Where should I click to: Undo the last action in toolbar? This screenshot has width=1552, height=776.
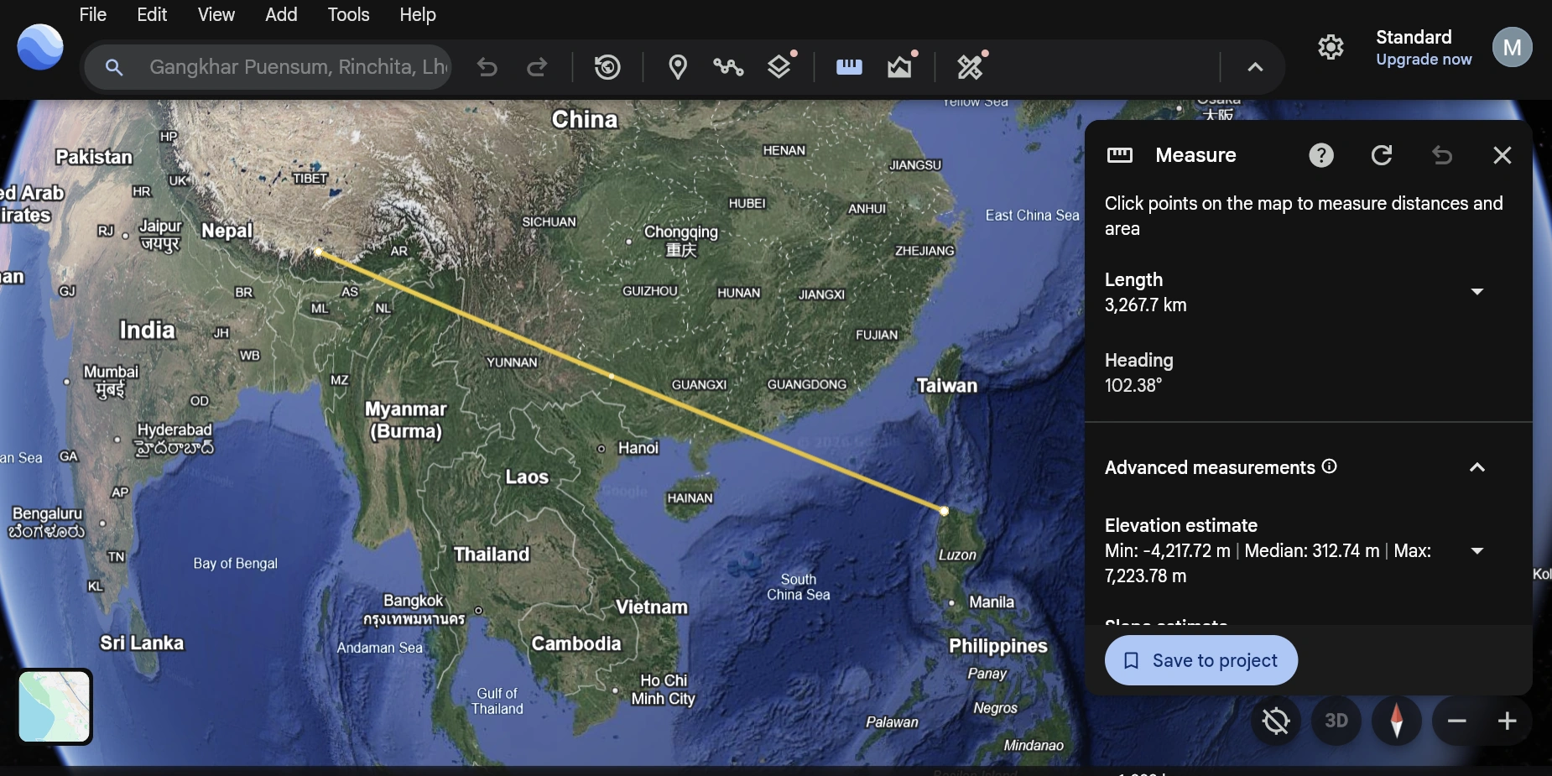[x=487, y=66]
